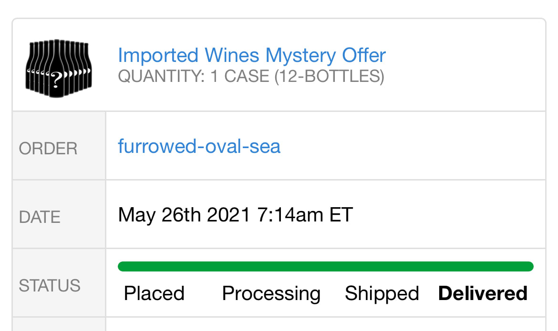The image size is (558, 331).
Task: Open the Imported Wines Mystery Offer link
Action: 251,55
